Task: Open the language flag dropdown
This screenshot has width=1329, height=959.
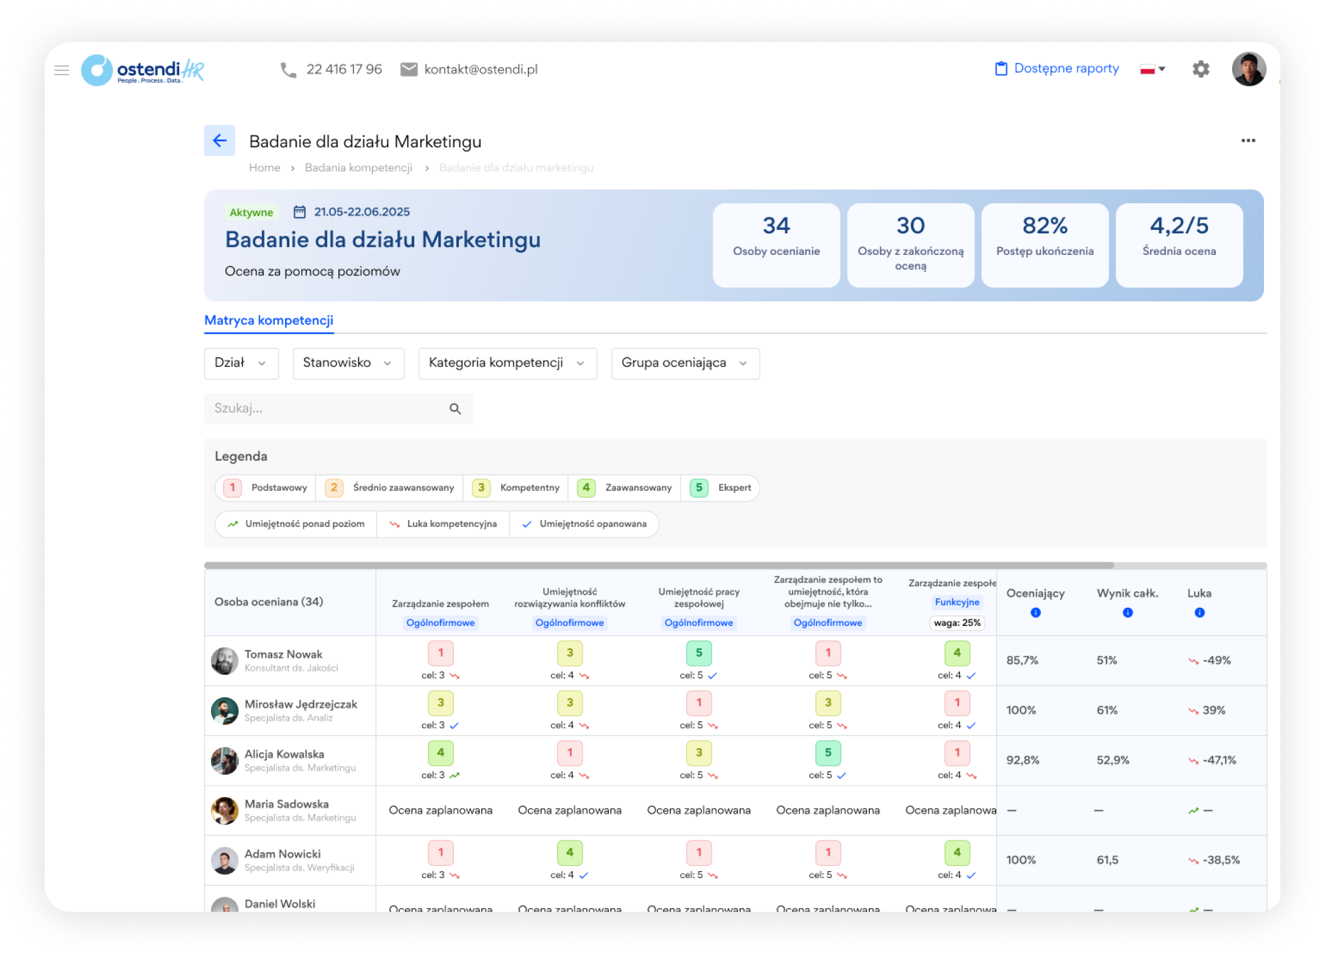Action: pyautogui.click(x=1152, y=69)
